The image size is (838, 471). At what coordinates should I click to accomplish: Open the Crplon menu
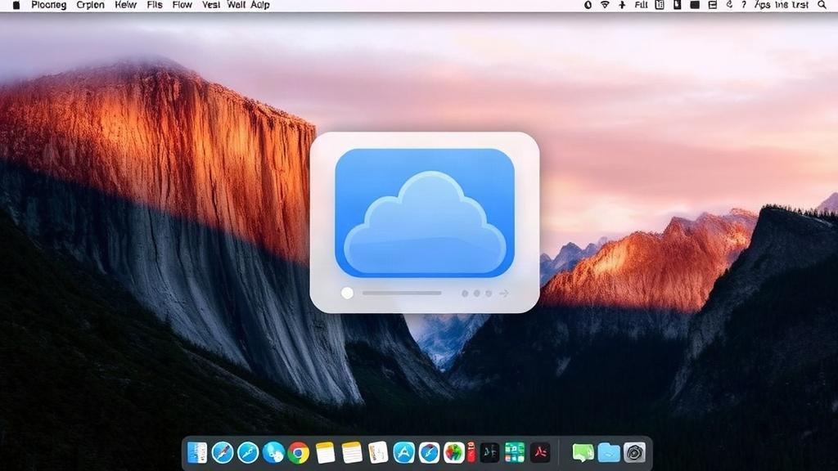click(x=90, y=5)
